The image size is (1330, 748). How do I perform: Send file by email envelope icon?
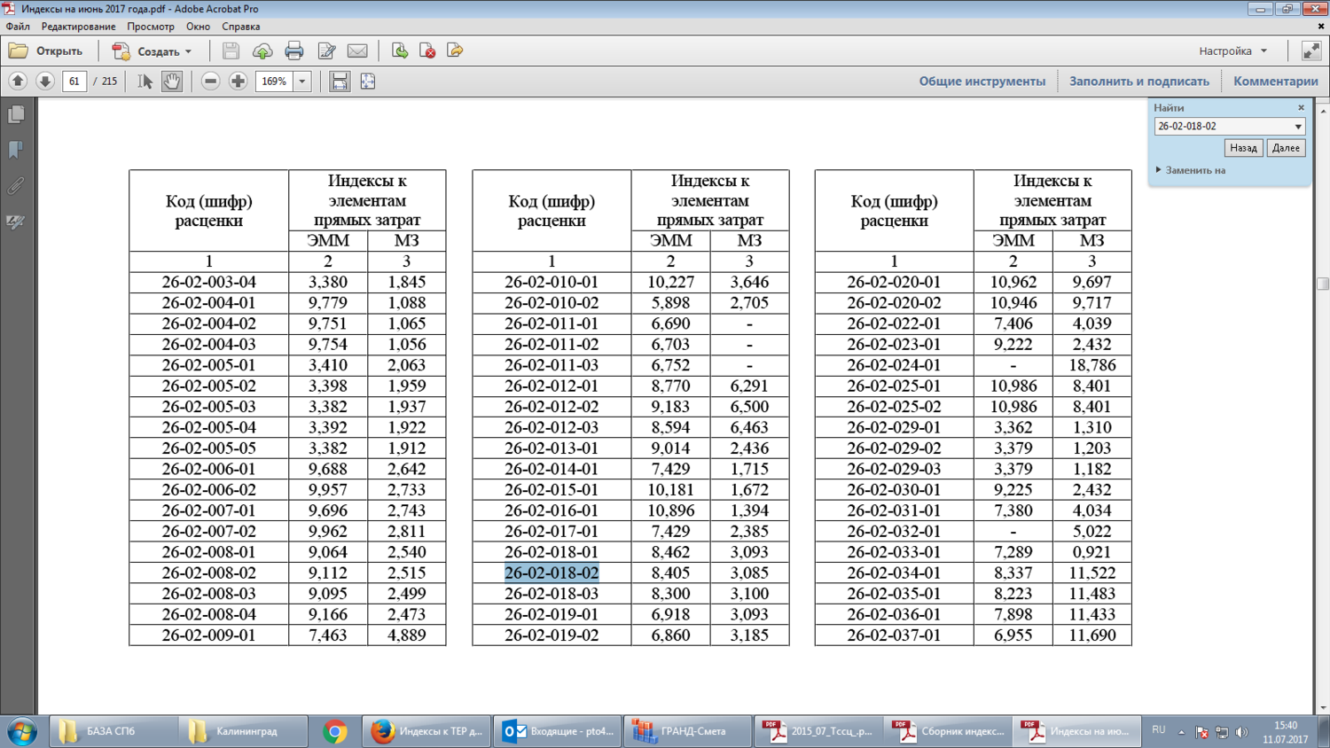(357, 51)
